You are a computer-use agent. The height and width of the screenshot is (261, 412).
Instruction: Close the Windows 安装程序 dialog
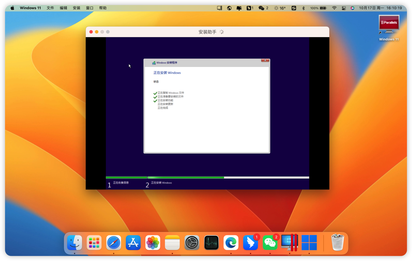pyautogui.click(x=265, y=60)
